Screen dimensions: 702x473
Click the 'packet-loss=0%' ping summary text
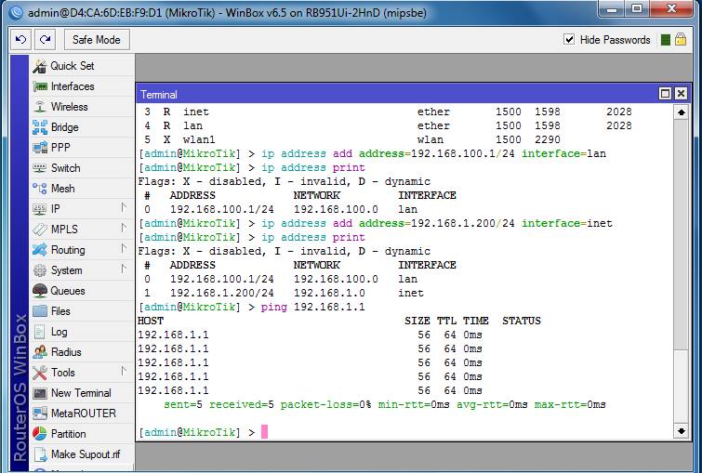(x=325, y=404)
